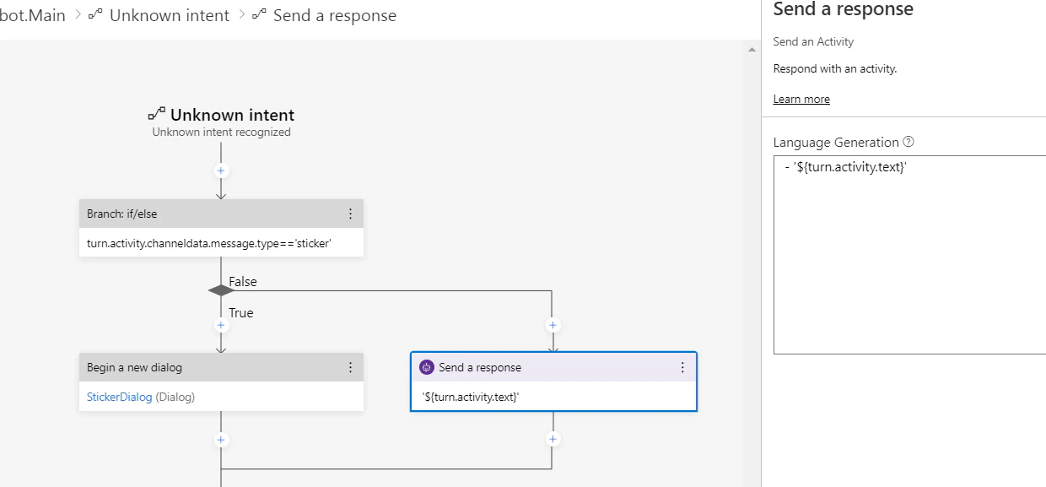Focus the Language Generation text editor
The height and width of the screenshot is (487, 1046).
pyautogui.click(x=909, y=254)
